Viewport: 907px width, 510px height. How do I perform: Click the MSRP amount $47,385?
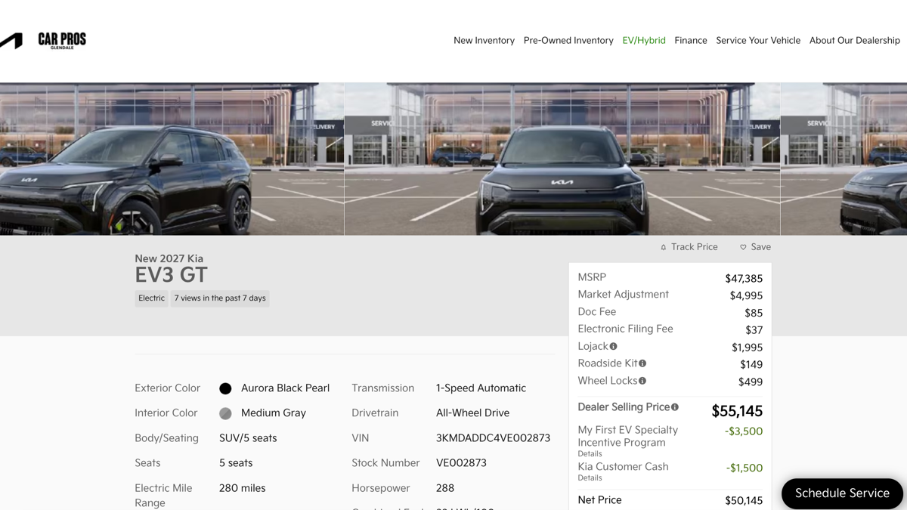(x=744, y=279)
